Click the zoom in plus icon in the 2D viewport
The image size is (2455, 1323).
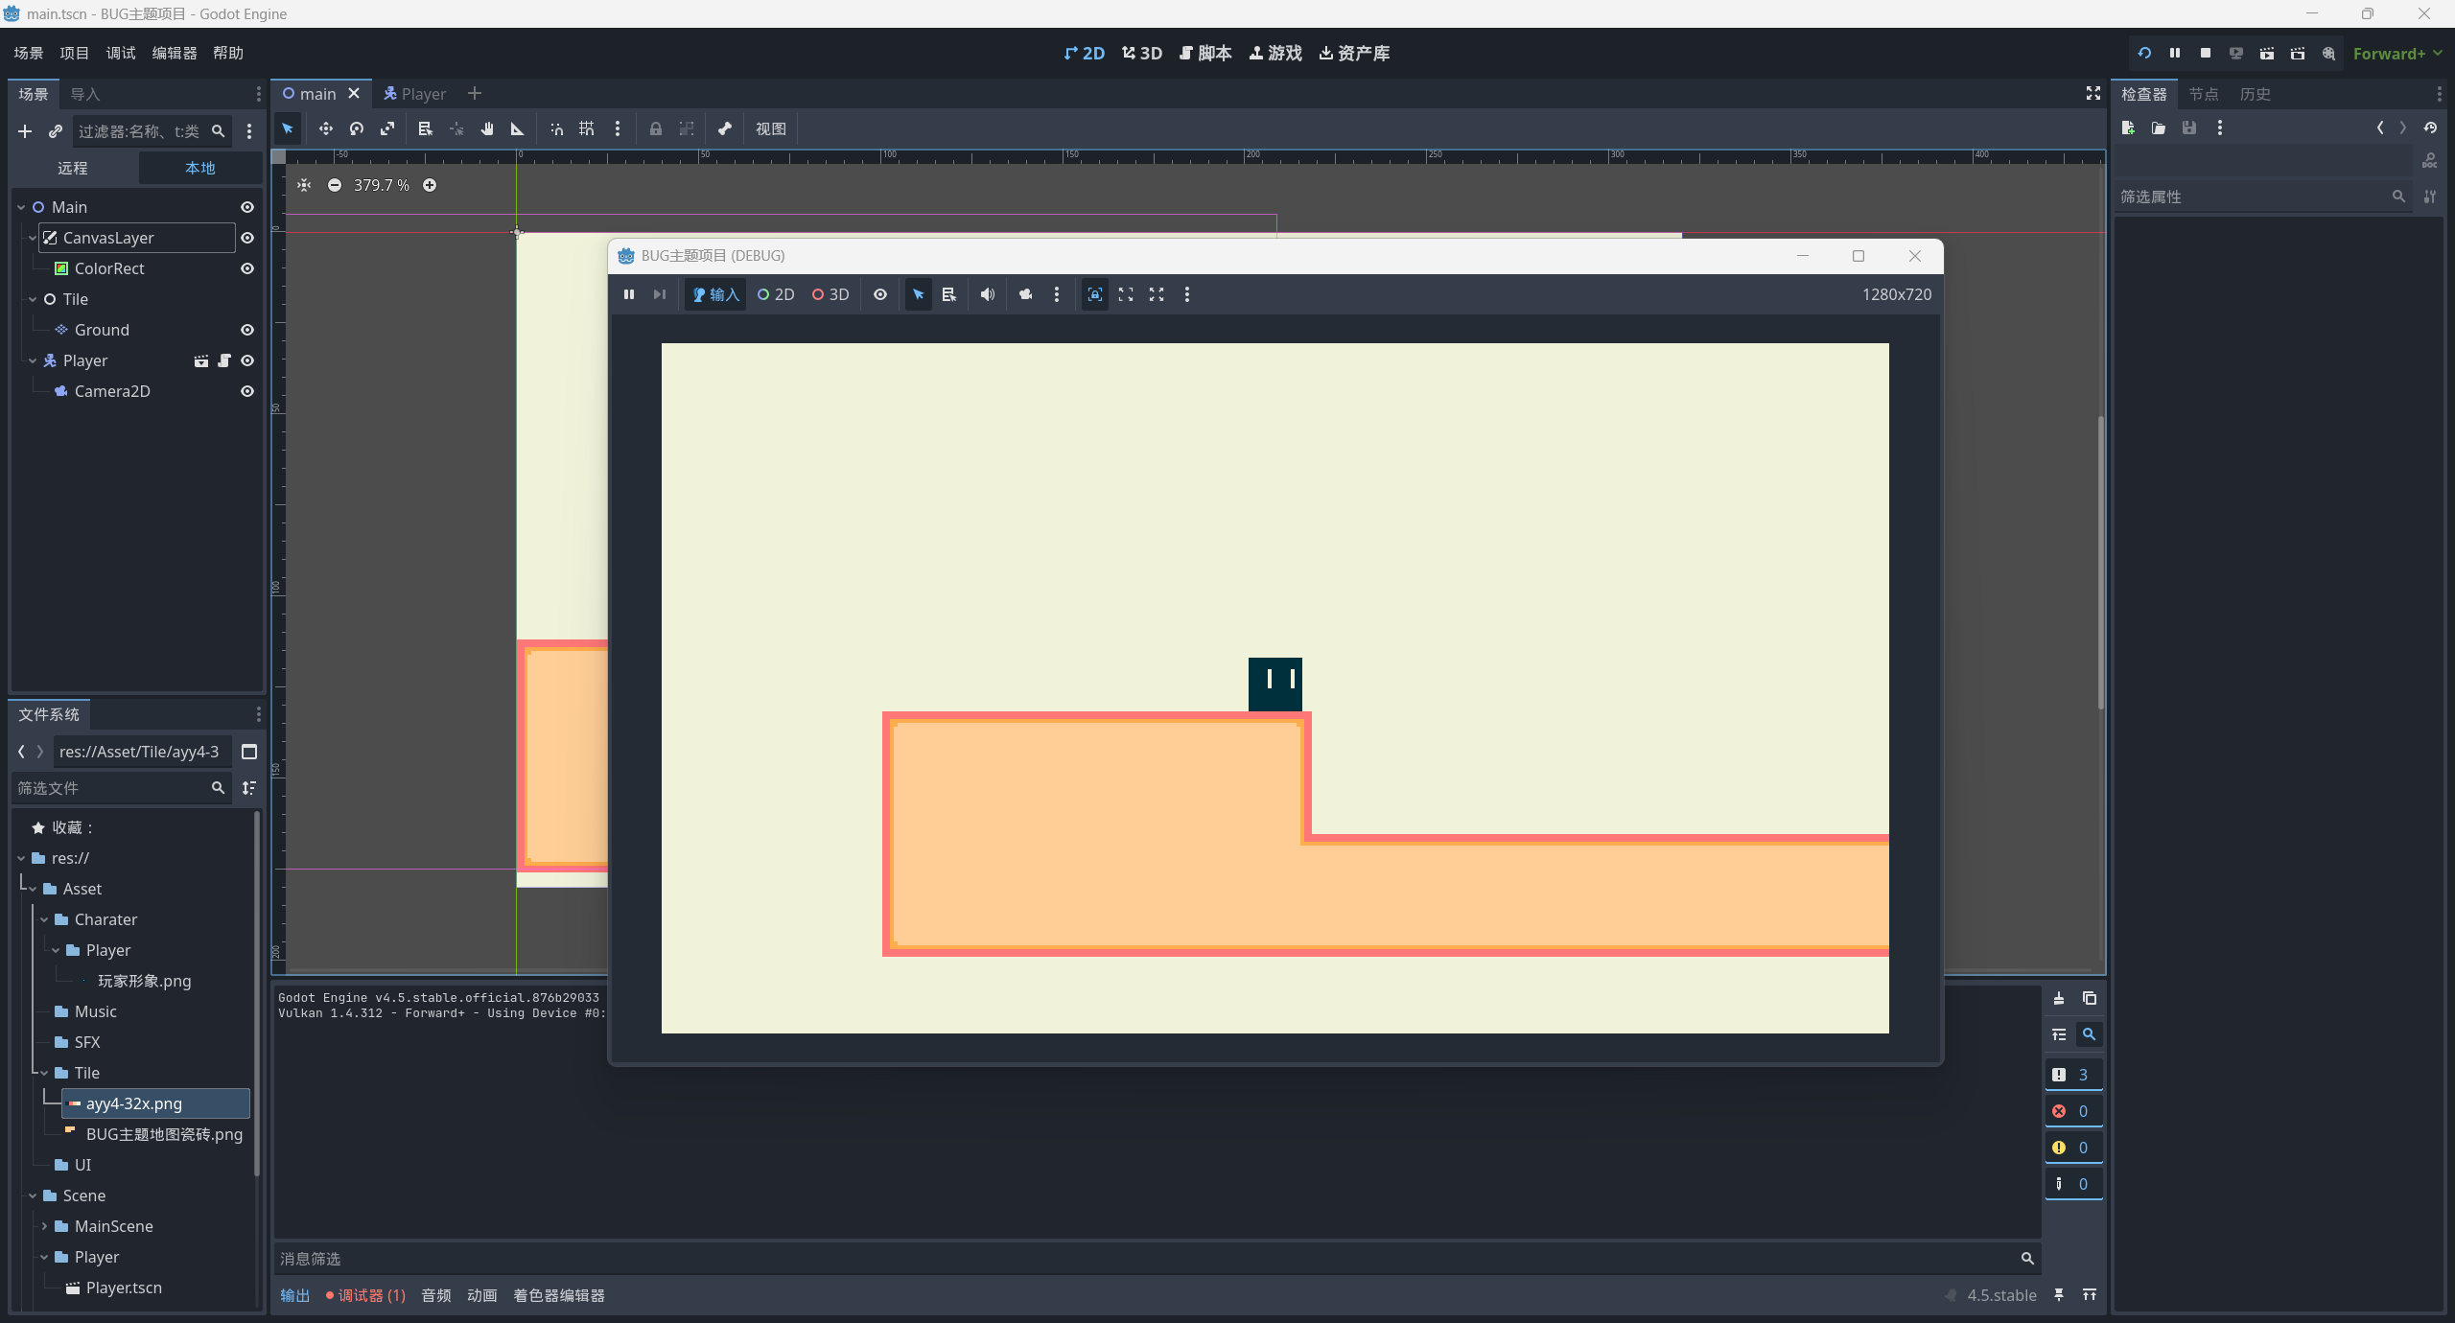click(430, 185)
